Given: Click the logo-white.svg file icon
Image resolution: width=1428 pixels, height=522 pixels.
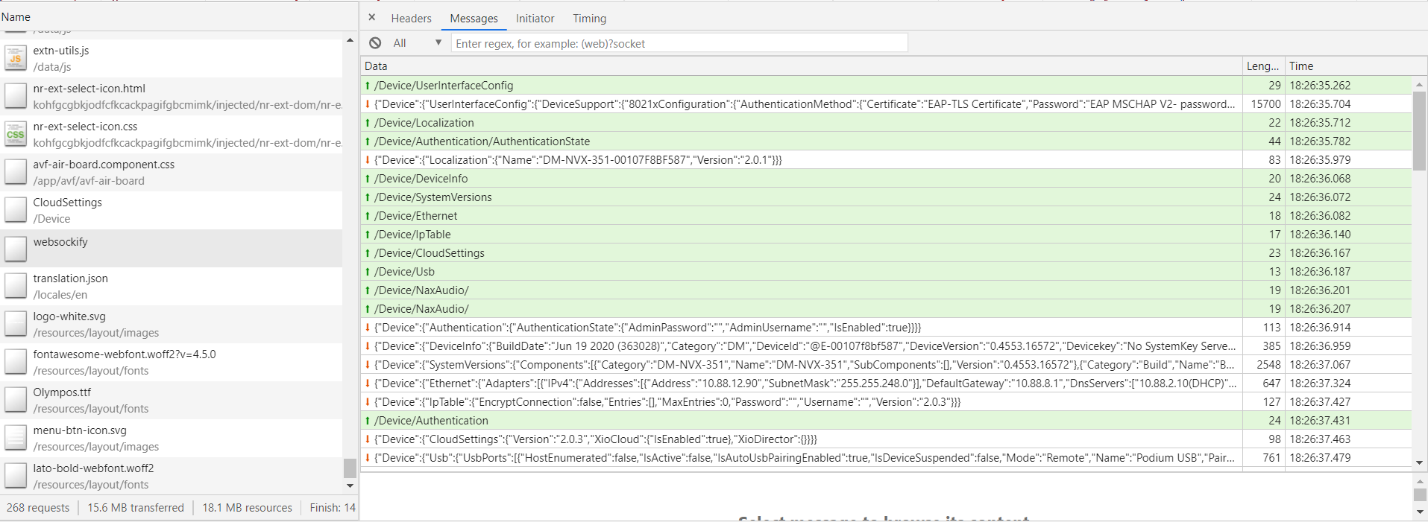Looking at the screenshot, I should point(16,324).
